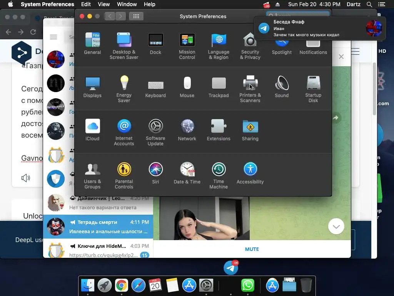Viewport: 394px width, 296px height.
Task: Select Тетрадь смерти chat in Telegram
Action: click(x=98, y=227)
